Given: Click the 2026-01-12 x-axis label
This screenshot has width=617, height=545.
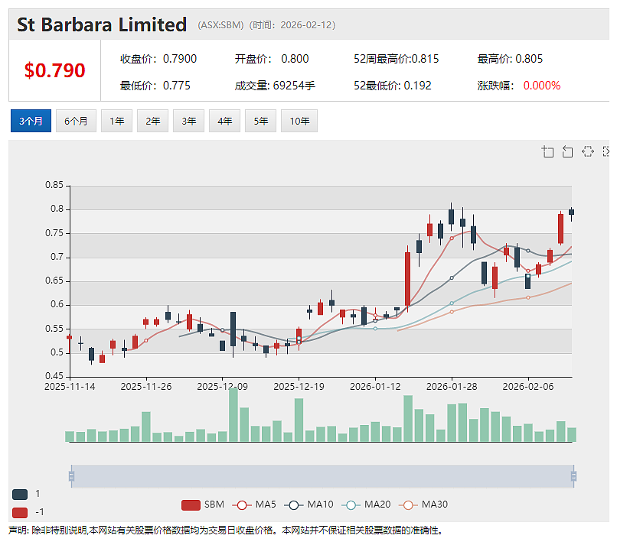Looking at the screenshot, I should click(x=375, y=387).
